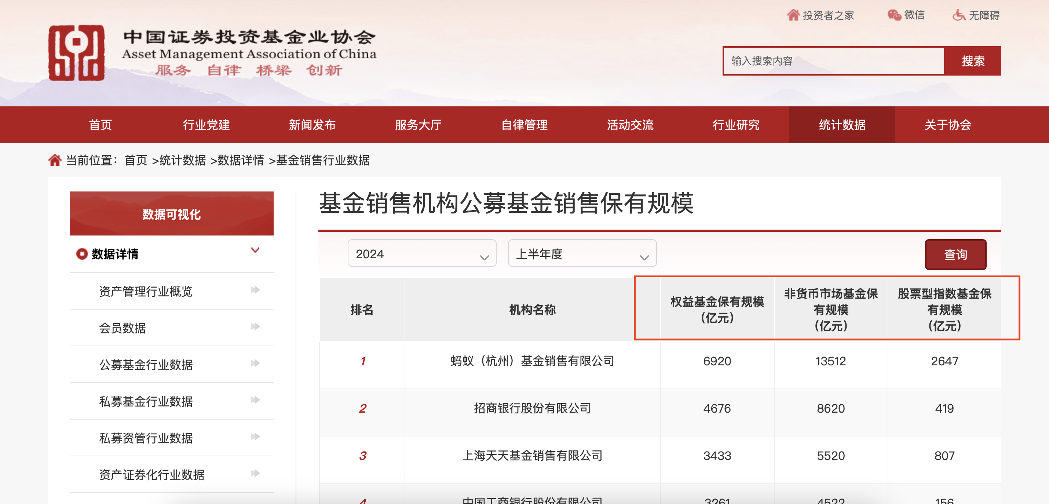Click the 无障碍 accessibility icon
The height and width of the screenshot is (504, 1049).
pos(959,15)
